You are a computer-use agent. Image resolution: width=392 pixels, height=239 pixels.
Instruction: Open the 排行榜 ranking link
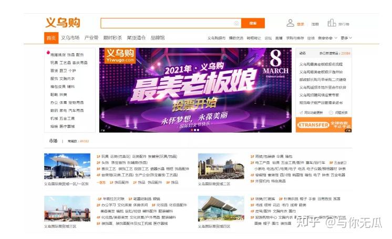tap(344, 24)
